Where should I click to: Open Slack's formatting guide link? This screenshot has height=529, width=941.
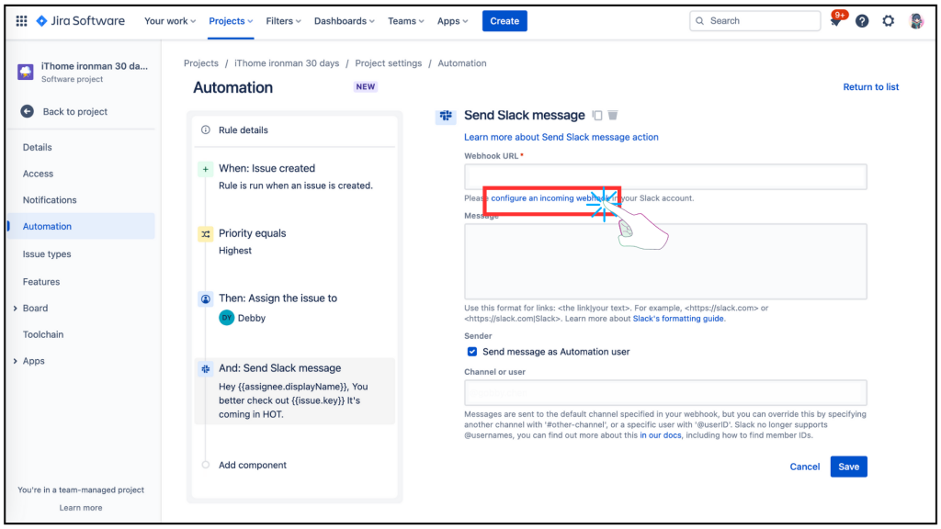[678, 319]
